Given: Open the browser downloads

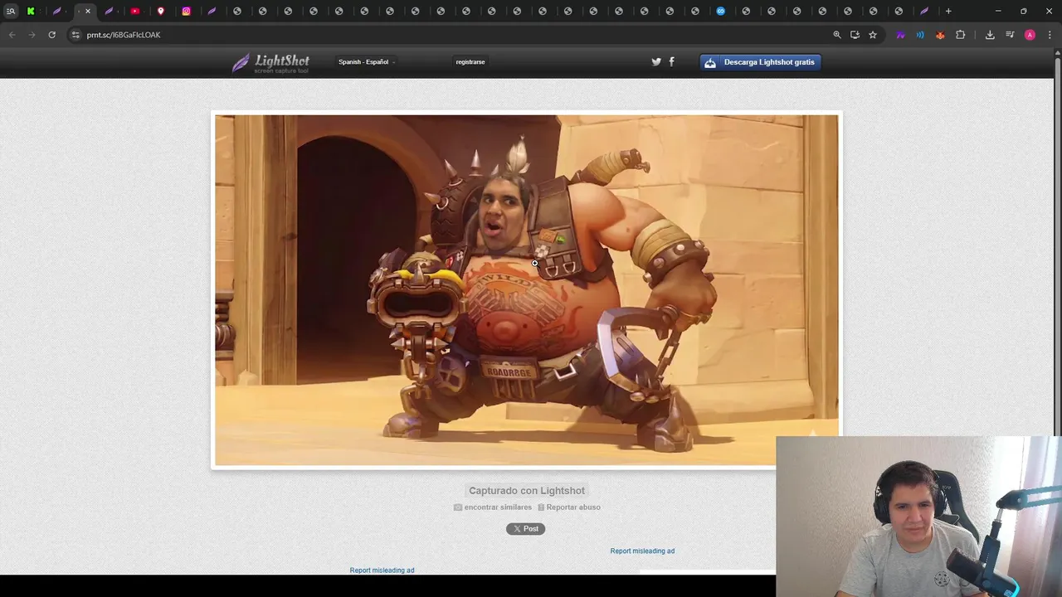Looking at the screenshot, I should click(990, 35).
